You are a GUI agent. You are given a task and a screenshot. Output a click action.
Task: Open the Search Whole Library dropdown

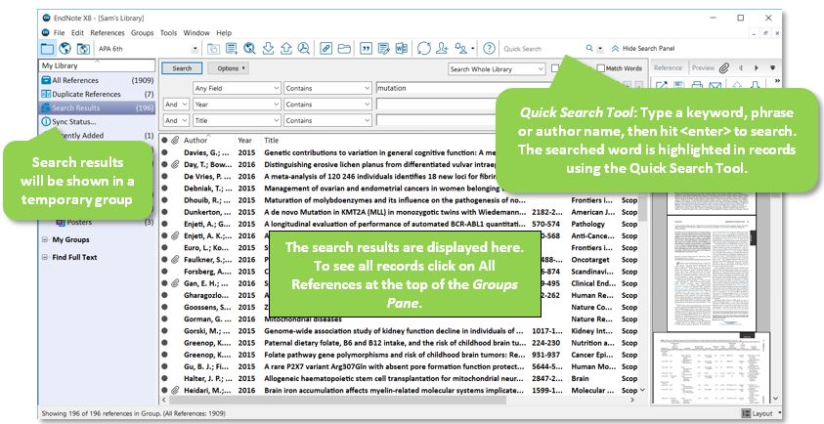click(x=497, y=68)
